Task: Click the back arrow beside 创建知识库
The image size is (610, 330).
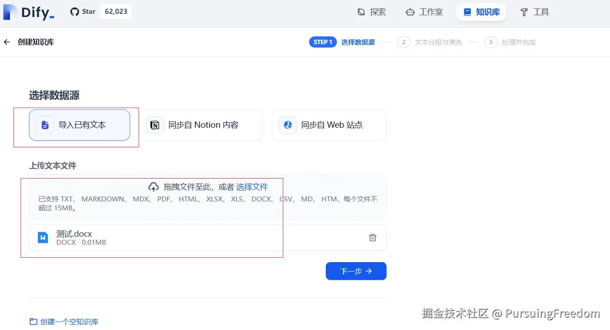Action: pyautogui.click(x=7, y=42)
